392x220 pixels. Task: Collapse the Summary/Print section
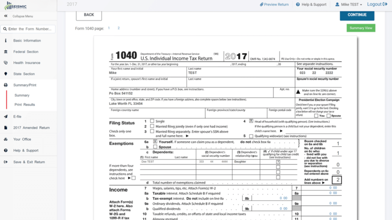25,85
